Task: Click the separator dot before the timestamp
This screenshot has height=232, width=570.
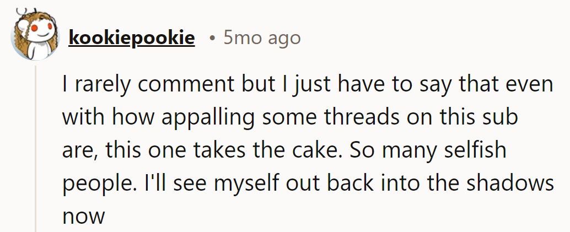Action: tap(212, 38)
